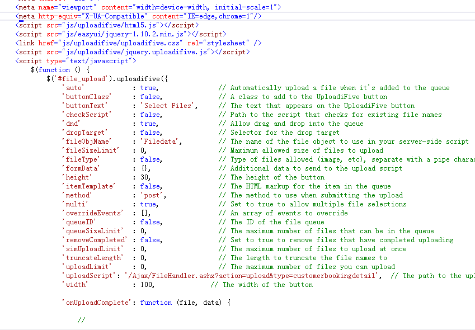This screenshot has height=330, width=475.
Task: Click the 'uploadScript' option key
Action: point(89,276)
